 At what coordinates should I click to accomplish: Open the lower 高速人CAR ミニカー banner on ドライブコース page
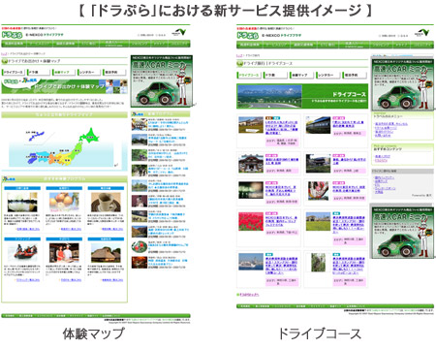coord(402,232)
